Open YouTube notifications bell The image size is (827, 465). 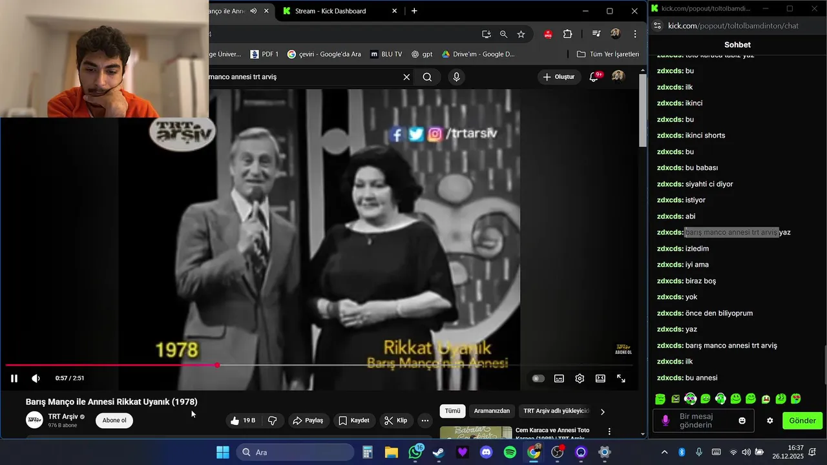click(594, 77)
